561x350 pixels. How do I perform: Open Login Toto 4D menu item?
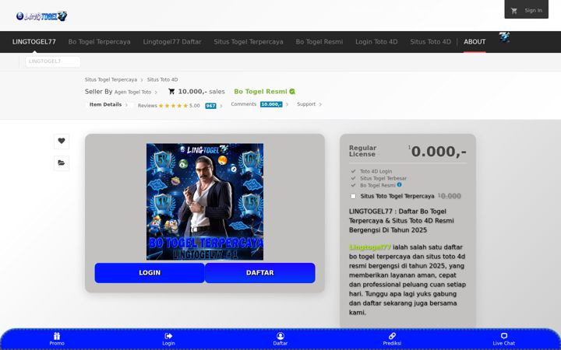pyautogui.click(x=376, y=42)
